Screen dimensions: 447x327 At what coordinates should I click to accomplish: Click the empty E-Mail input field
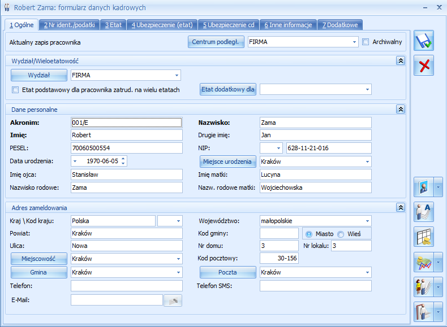[117, 300]
